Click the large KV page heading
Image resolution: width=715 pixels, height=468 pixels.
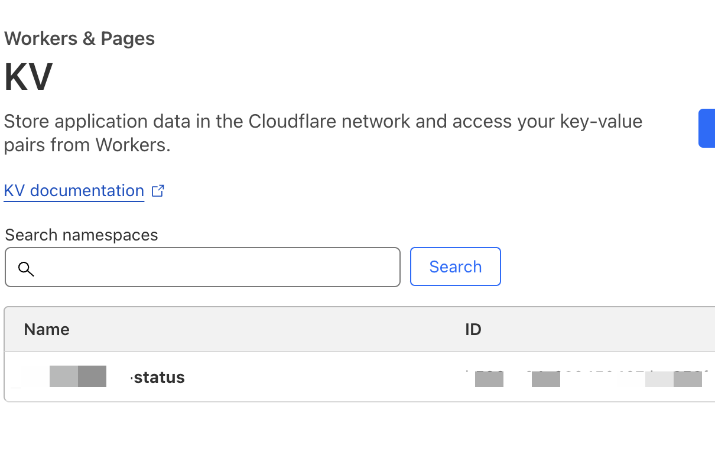tap(28, 77)
